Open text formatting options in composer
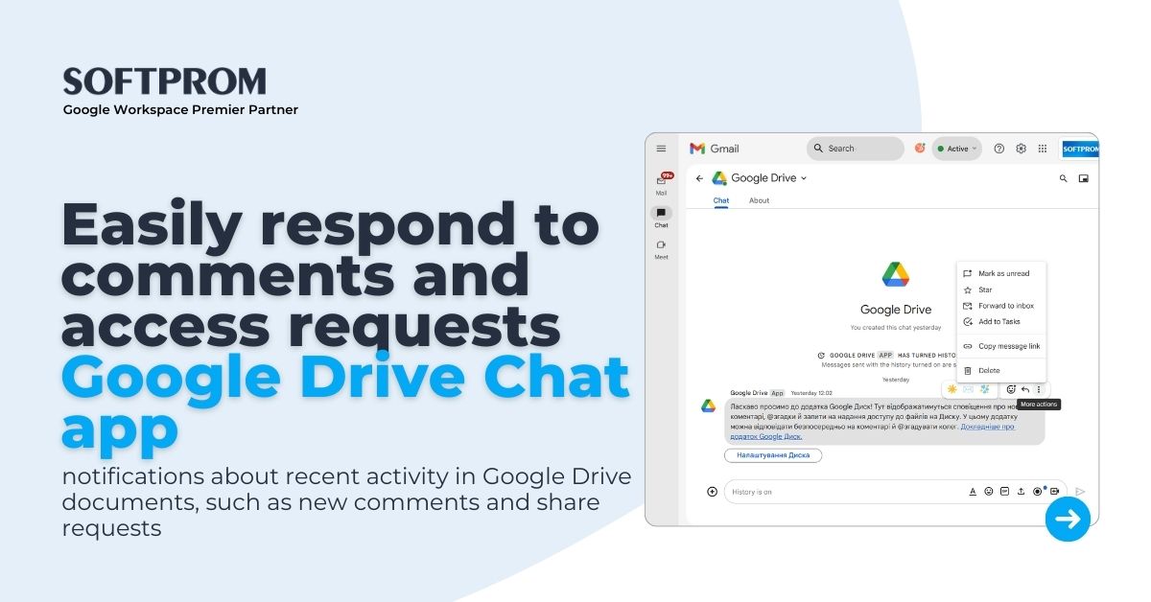The image size is (1151, 602). coord(973,492)
